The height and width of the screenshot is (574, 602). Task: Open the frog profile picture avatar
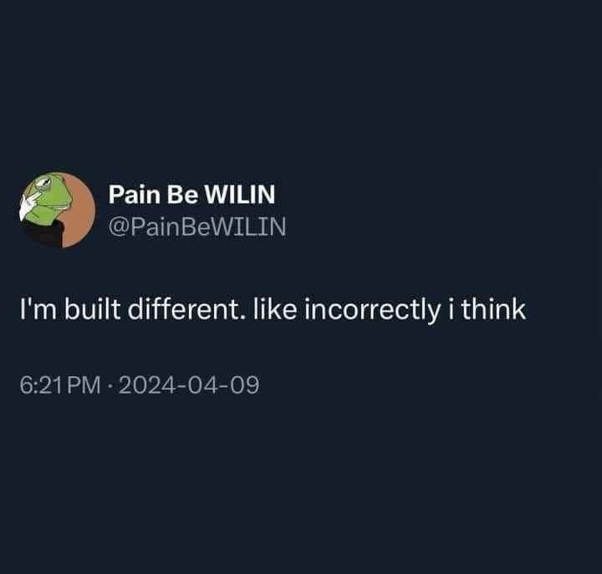click(x=57, y=210)
